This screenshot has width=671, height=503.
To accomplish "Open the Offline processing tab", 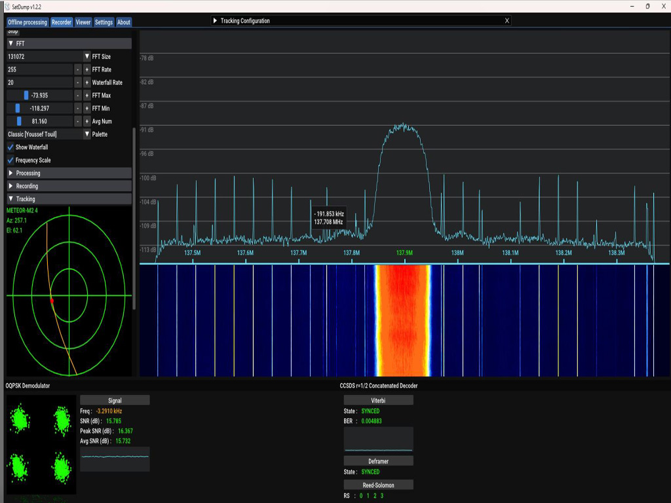I will tap(28, 22).
